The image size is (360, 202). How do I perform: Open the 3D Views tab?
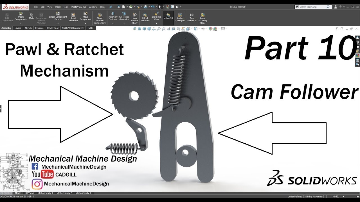click(x=30, y=193)
